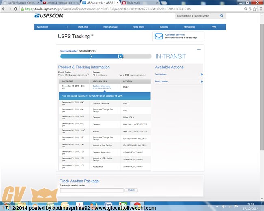Click the Customer Service envelope icon
The height and width of the screenshot is (211, 264).
coord(159,37)
